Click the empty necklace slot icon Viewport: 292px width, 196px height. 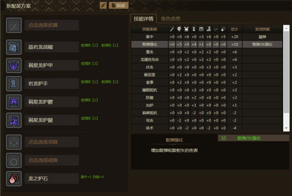pos(14,142)
